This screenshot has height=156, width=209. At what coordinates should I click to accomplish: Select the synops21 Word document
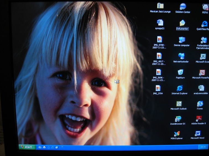(x=160, y=23)
